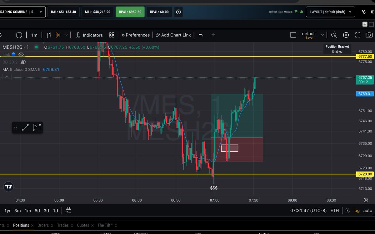Image resolution: width=375 pixels, height=234 pixels.
Task: Toggle visibility of BB 20 2 indicator
Action: tap(23, 62)
